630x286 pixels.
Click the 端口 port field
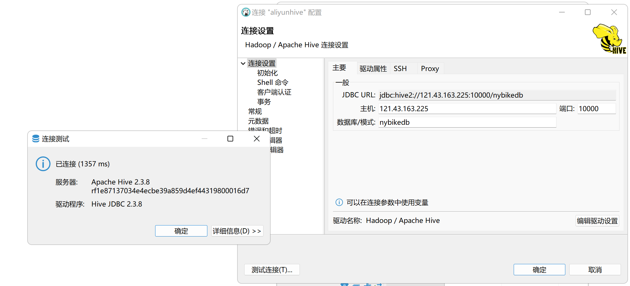point(597,109)
